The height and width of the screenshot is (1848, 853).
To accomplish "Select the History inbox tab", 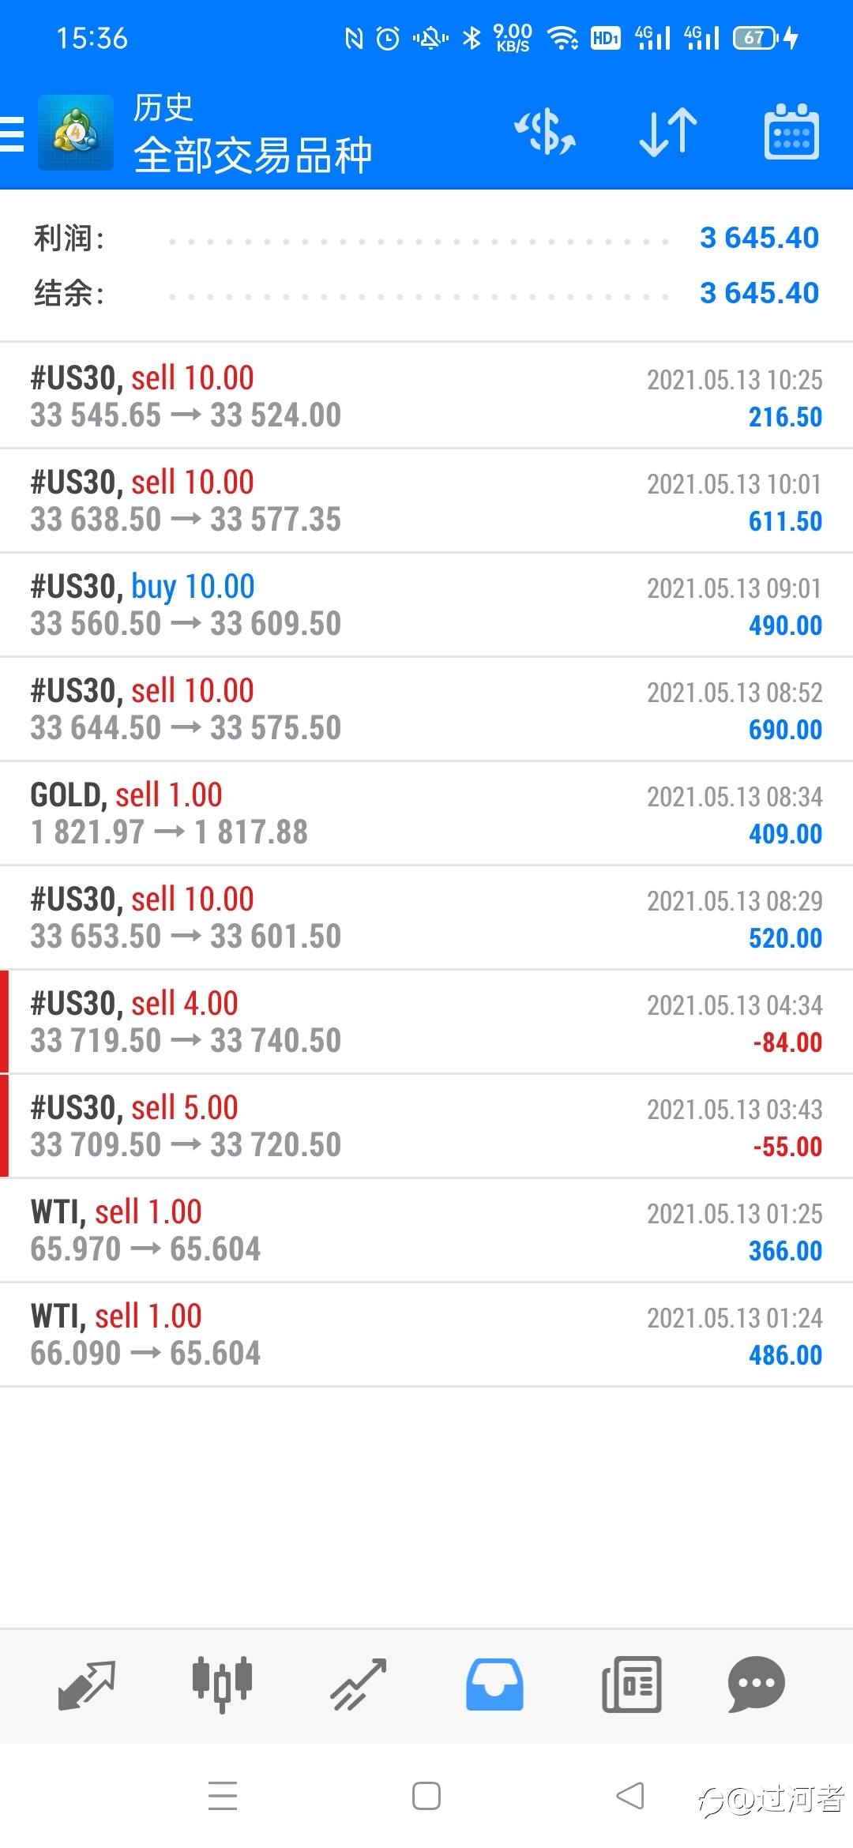I will pos(494,1685).
